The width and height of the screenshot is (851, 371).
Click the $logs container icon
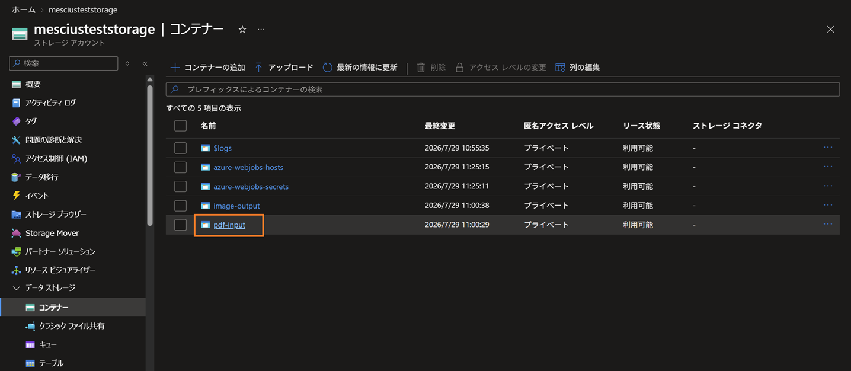[x=205, y=148]
